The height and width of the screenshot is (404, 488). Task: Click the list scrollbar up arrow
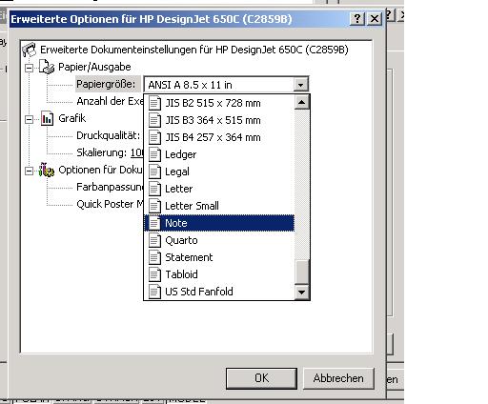click(302, 102)
